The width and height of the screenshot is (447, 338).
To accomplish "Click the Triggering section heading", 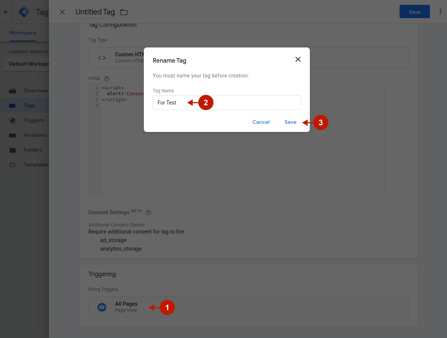I will tap(102, 274).
